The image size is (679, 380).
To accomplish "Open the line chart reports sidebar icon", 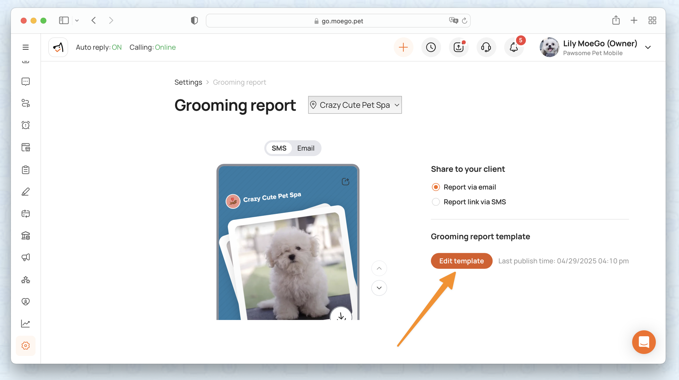I will [x=25, y=324].
